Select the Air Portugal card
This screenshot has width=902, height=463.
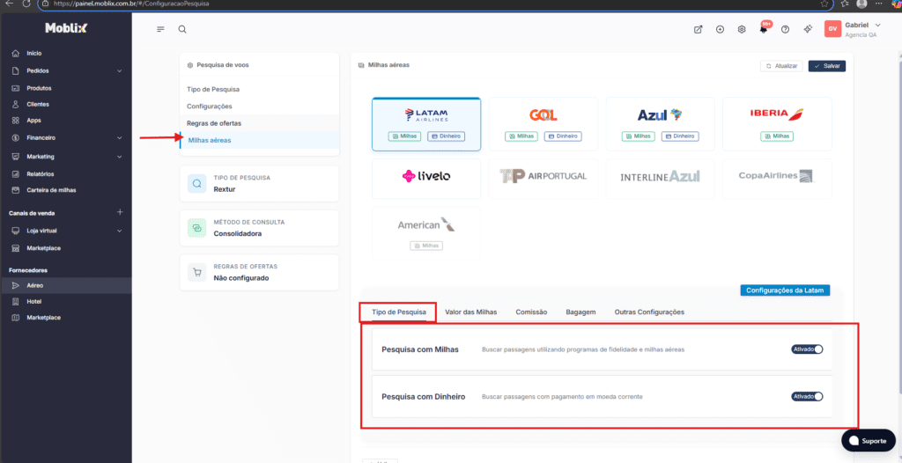click(x=543, y=179)
